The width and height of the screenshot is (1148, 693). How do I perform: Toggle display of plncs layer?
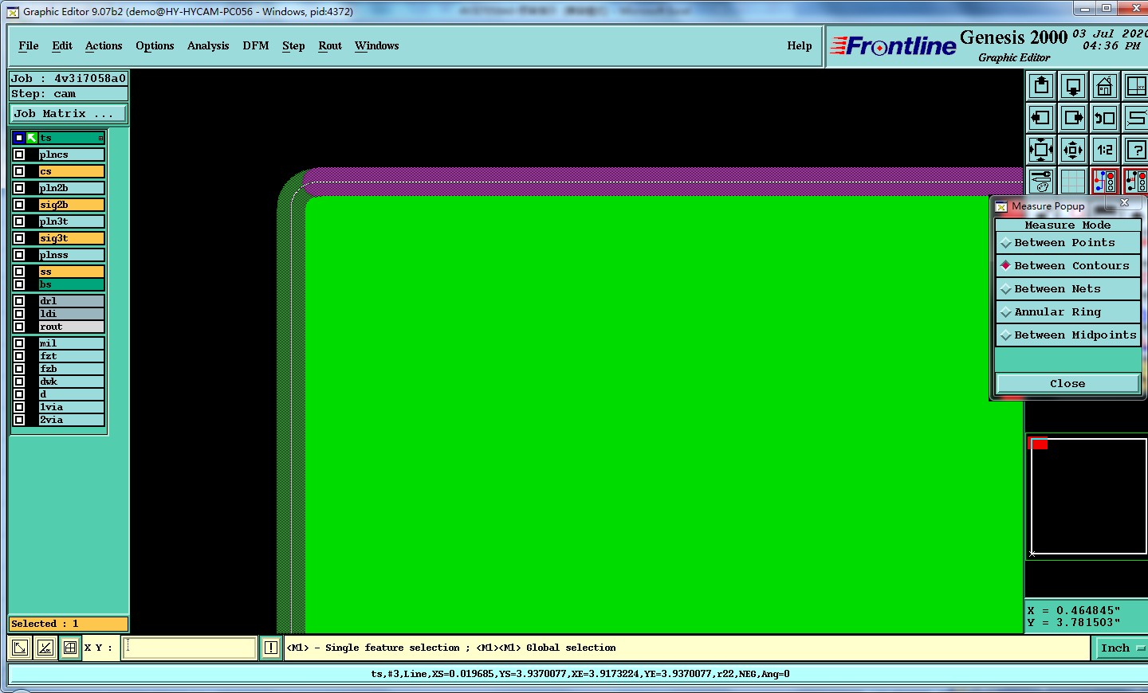[19, 155]
